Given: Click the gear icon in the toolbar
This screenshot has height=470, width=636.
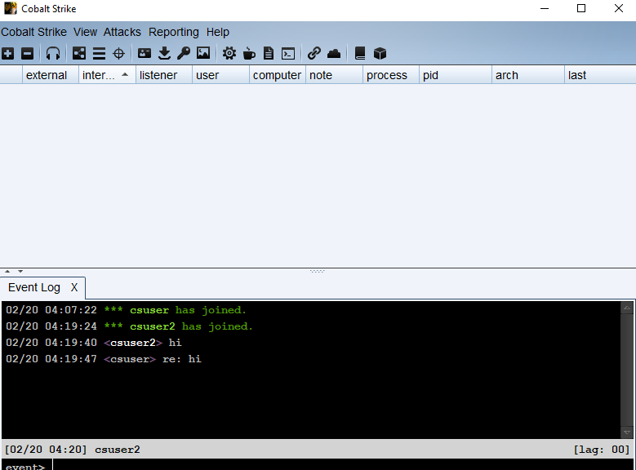Looking at the screenshot, I should pos(229,54).
